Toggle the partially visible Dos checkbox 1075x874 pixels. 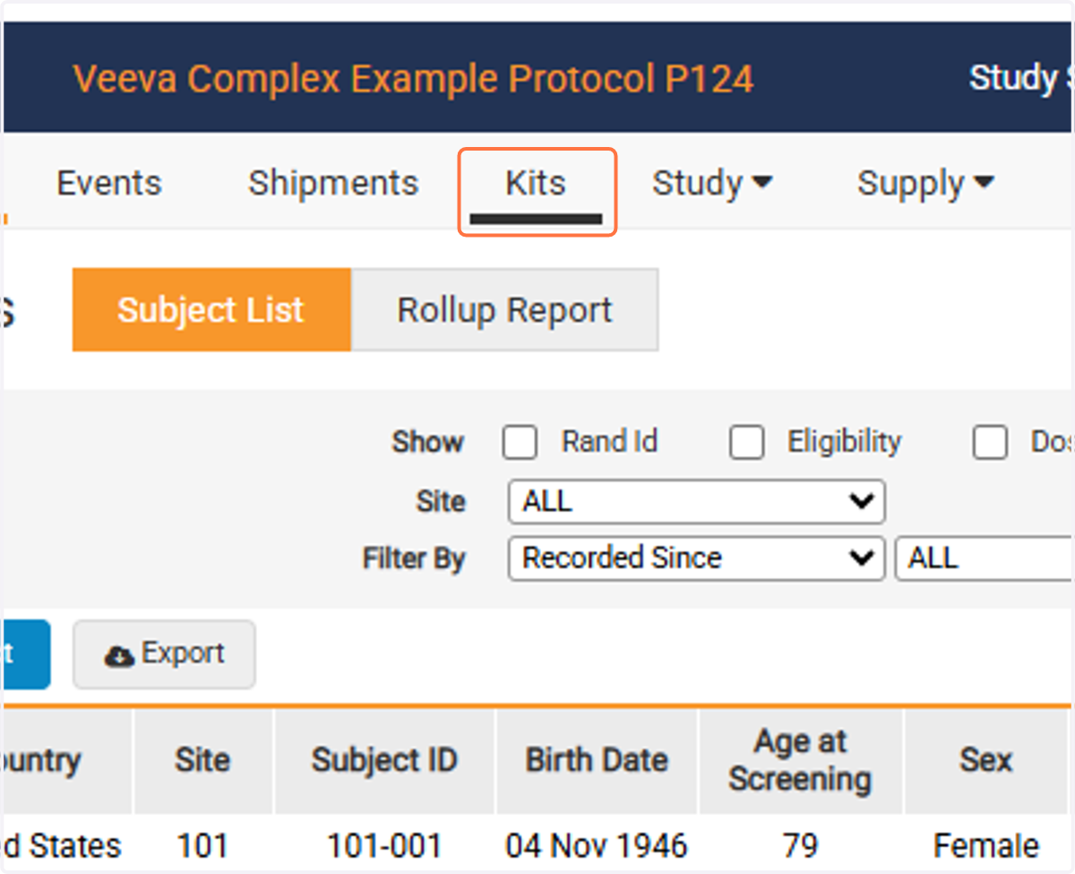[990, 443]
